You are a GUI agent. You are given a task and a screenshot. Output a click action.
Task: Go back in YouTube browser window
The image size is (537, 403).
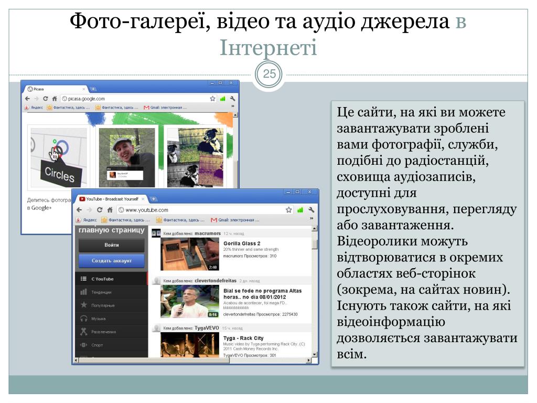[80, 210]
